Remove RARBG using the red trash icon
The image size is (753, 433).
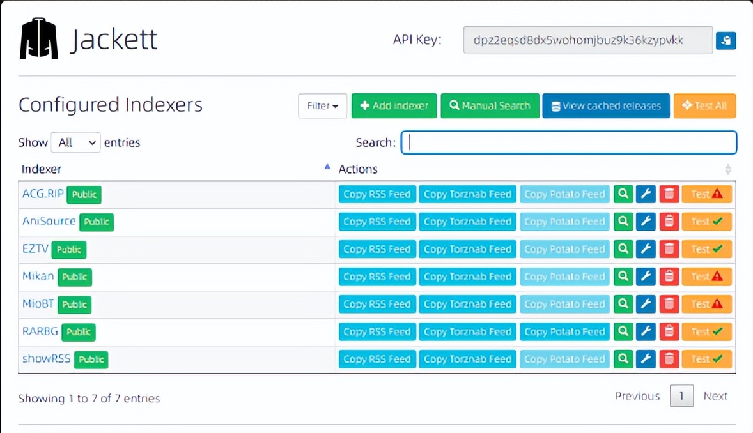669,331
